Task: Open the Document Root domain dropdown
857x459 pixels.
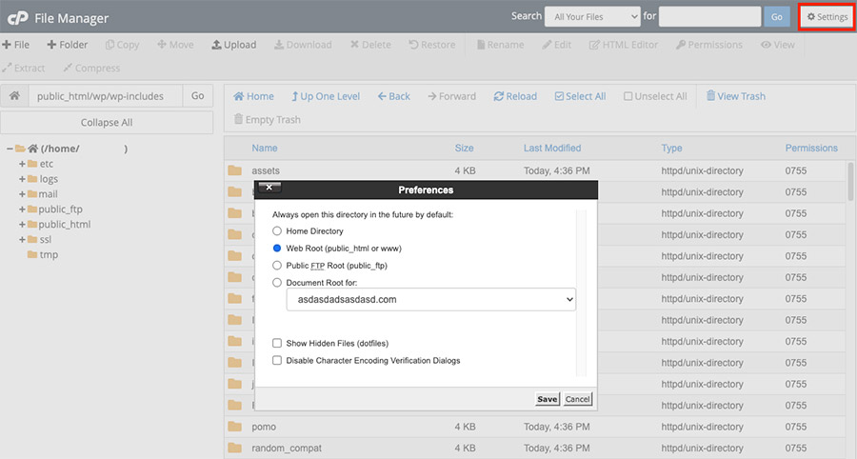Action: coord(430,299)
